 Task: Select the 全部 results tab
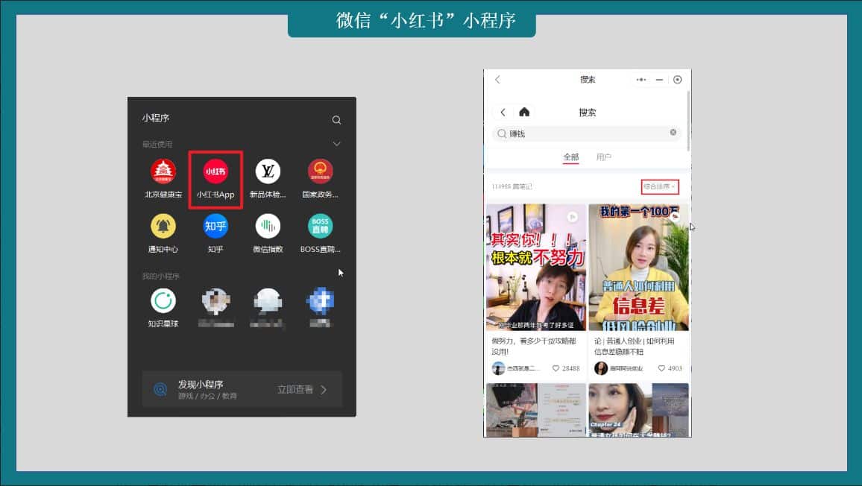point(570,157)
